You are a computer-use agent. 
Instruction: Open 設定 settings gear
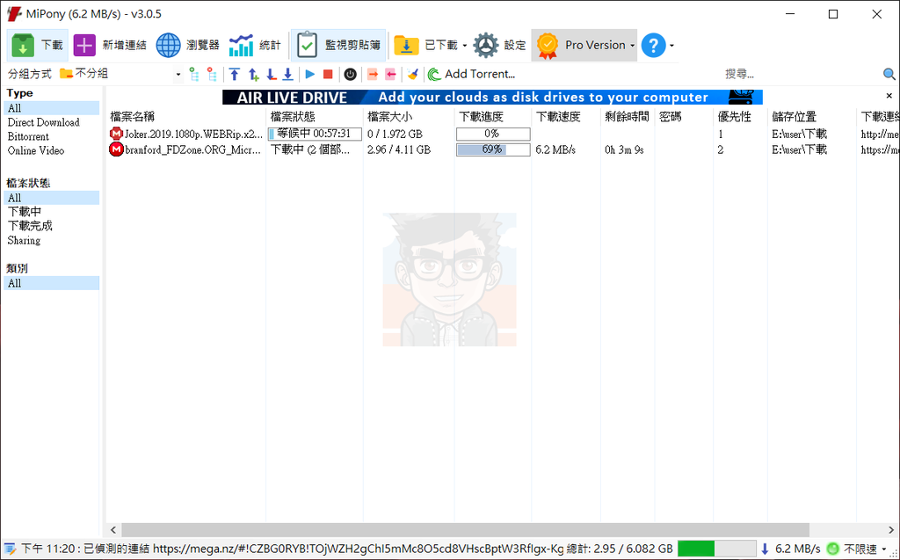tap(499, 46)
